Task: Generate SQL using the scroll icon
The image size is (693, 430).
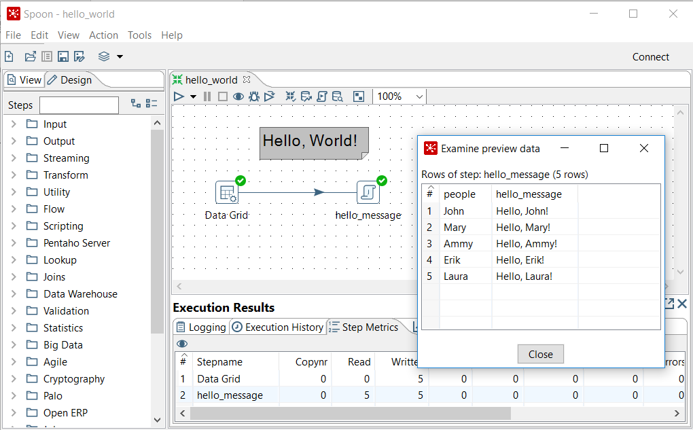Action: (322, 96)
